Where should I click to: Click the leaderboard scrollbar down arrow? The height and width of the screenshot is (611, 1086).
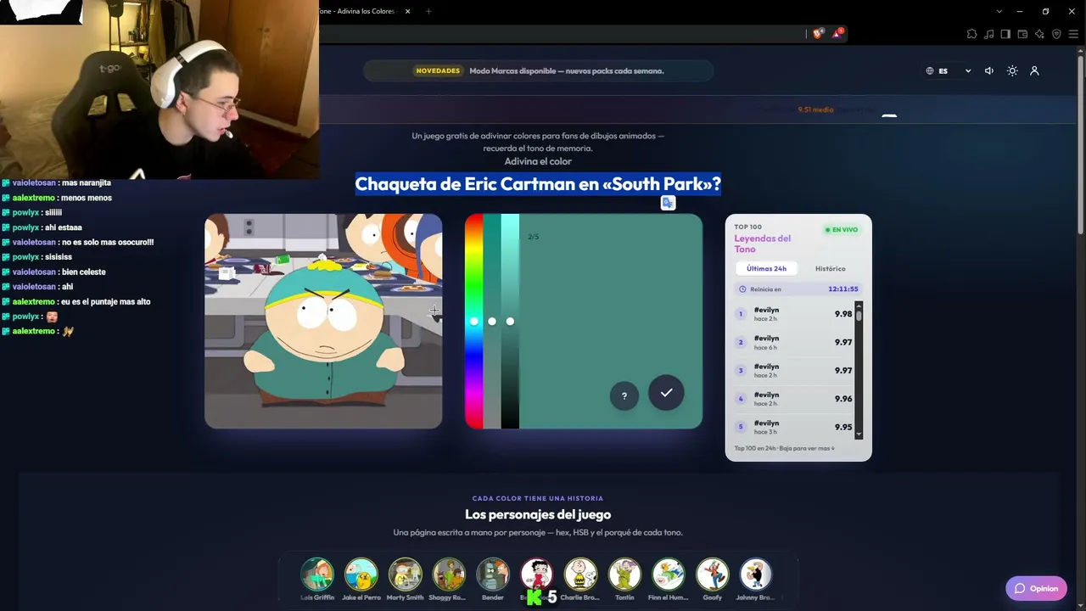pos(859,434)
